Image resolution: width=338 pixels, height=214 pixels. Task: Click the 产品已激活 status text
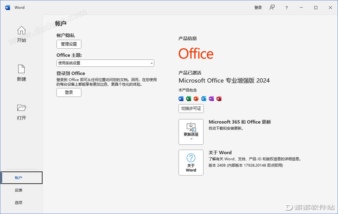click(x=190, y=73)
